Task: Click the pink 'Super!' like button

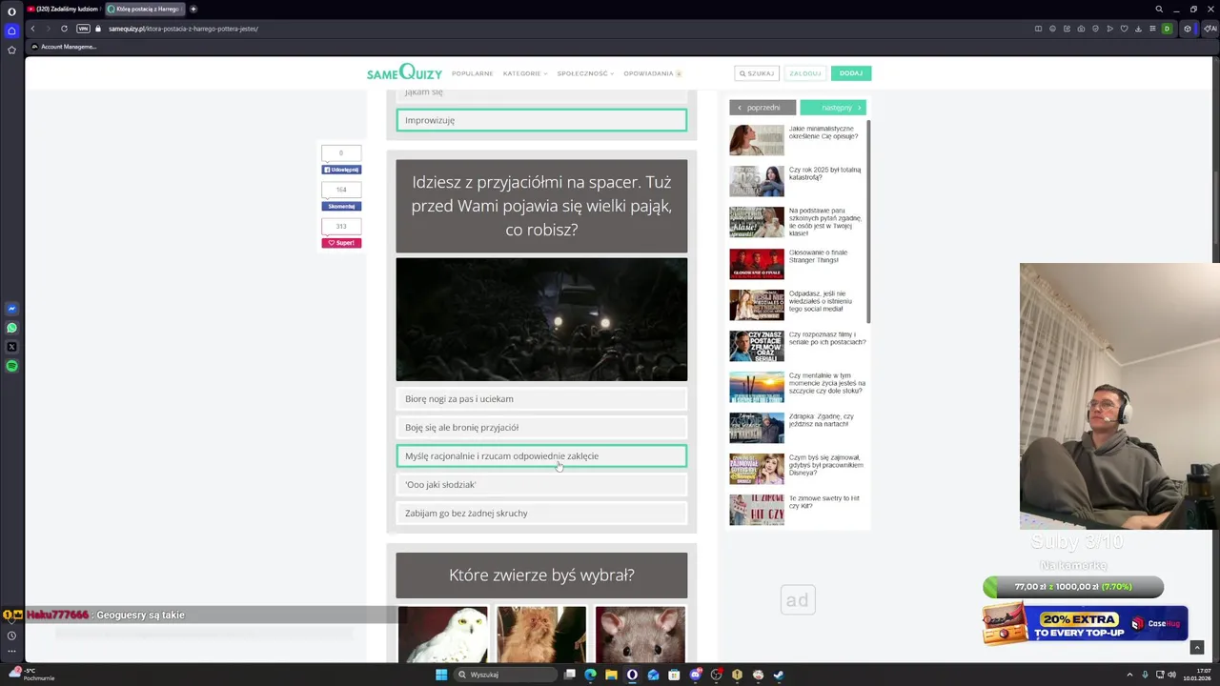Action: (341, 243)
